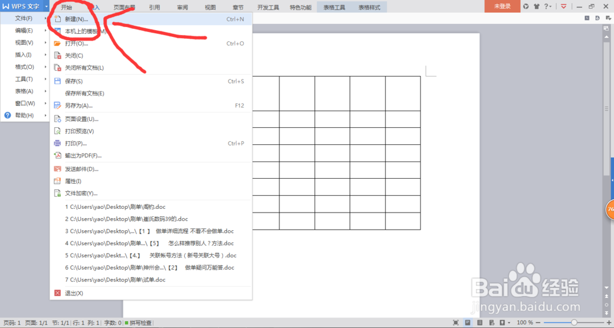This screenshot has width=614, height=328.
Task: Select the outline view icon in status bar
Action: pyautogui.click(x=480, y=322)
